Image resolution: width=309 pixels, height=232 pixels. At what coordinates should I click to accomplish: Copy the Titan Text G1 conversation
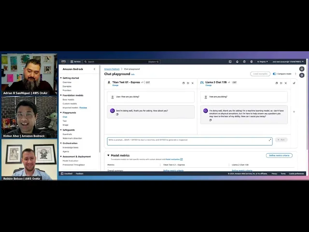coord(183,83)
